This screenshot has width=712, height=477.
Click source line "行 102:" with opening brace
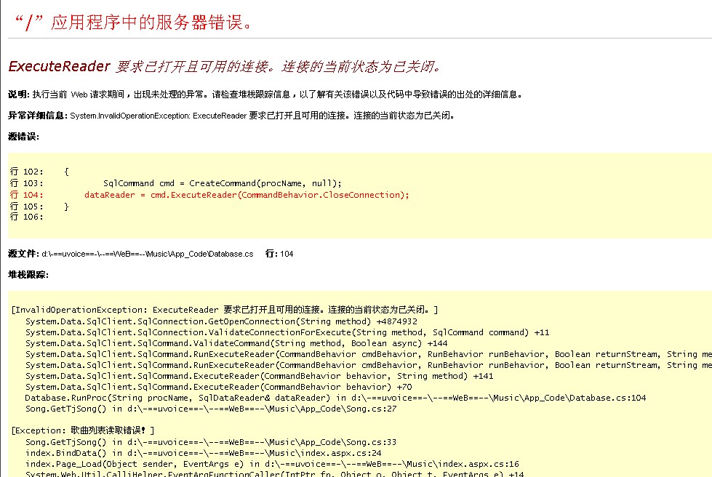(x=39, y=172)
